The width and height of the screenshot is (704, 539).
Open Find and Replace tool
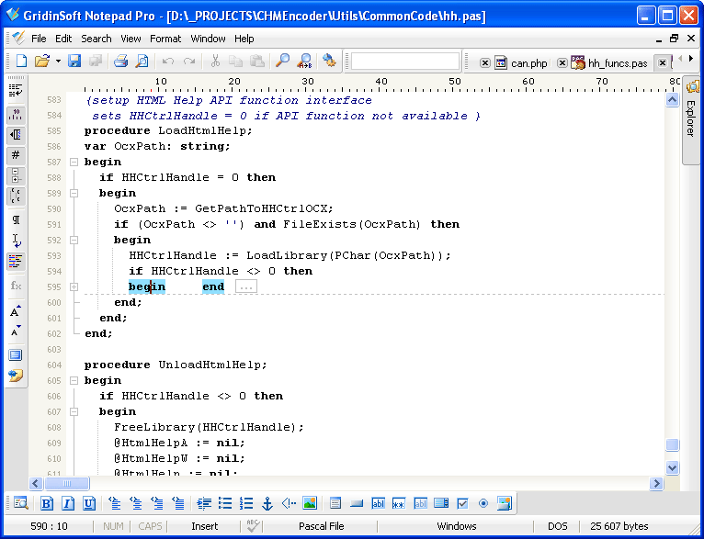coord(305,61)
